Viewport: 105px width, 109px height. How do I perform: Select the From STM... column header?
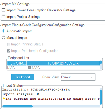coord(17,63)
